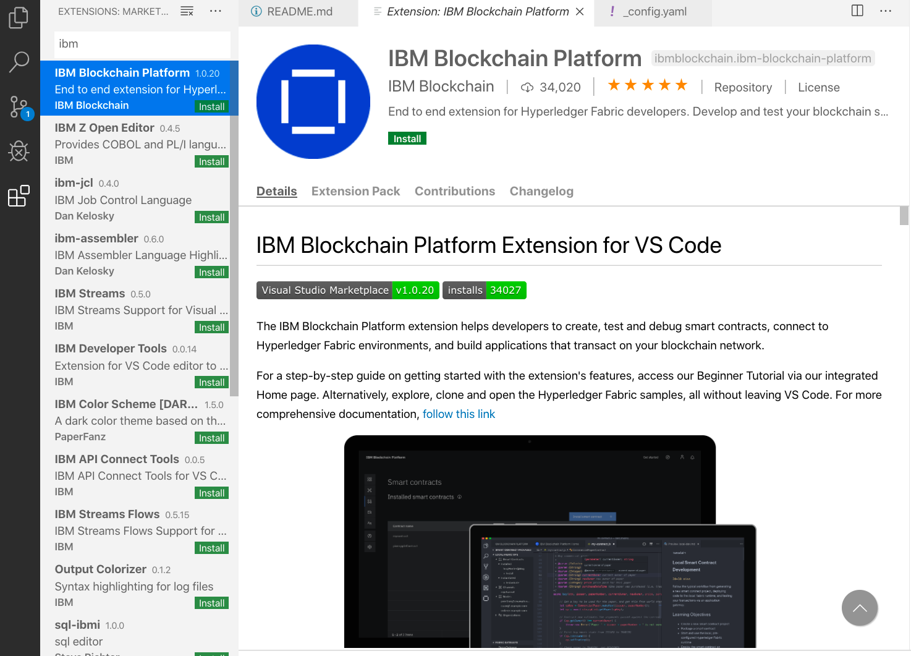
Task: Click the IBM Blockchain Platform logo
Action: pos(313,101)
